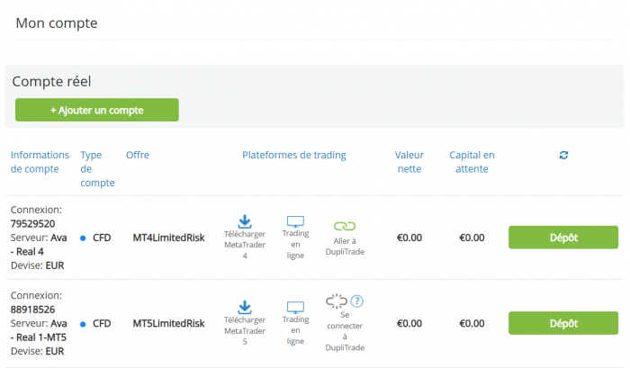Screen dimensions: 630x368
Task: Click 'Aller à DupliTrade' text link
Action: click(x=346, y=246)
